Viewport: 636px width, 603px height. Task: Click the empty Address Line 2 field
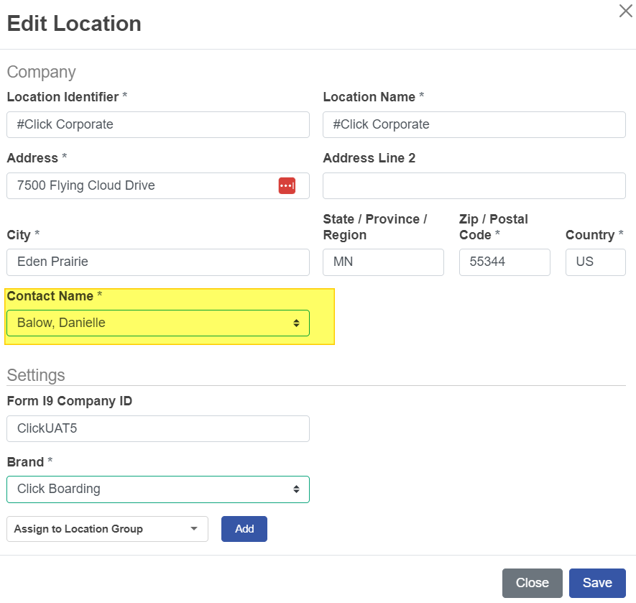coord(474,185)
